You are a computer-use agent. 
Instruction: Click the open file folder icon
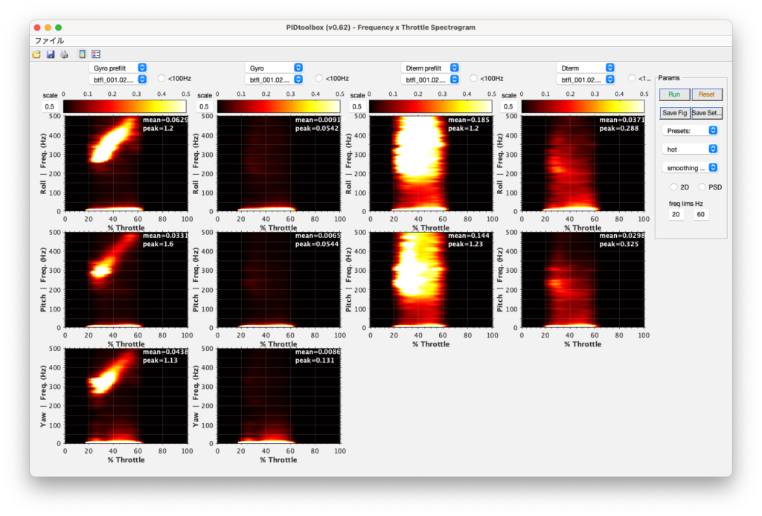click(36, 54)
